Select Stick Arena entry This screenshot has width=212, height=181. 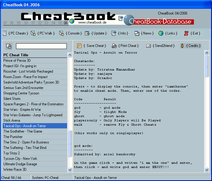(35, 120)
